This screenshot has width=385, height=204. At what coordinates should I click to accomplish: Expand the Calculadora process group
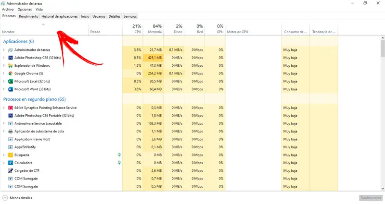point(4,163)
